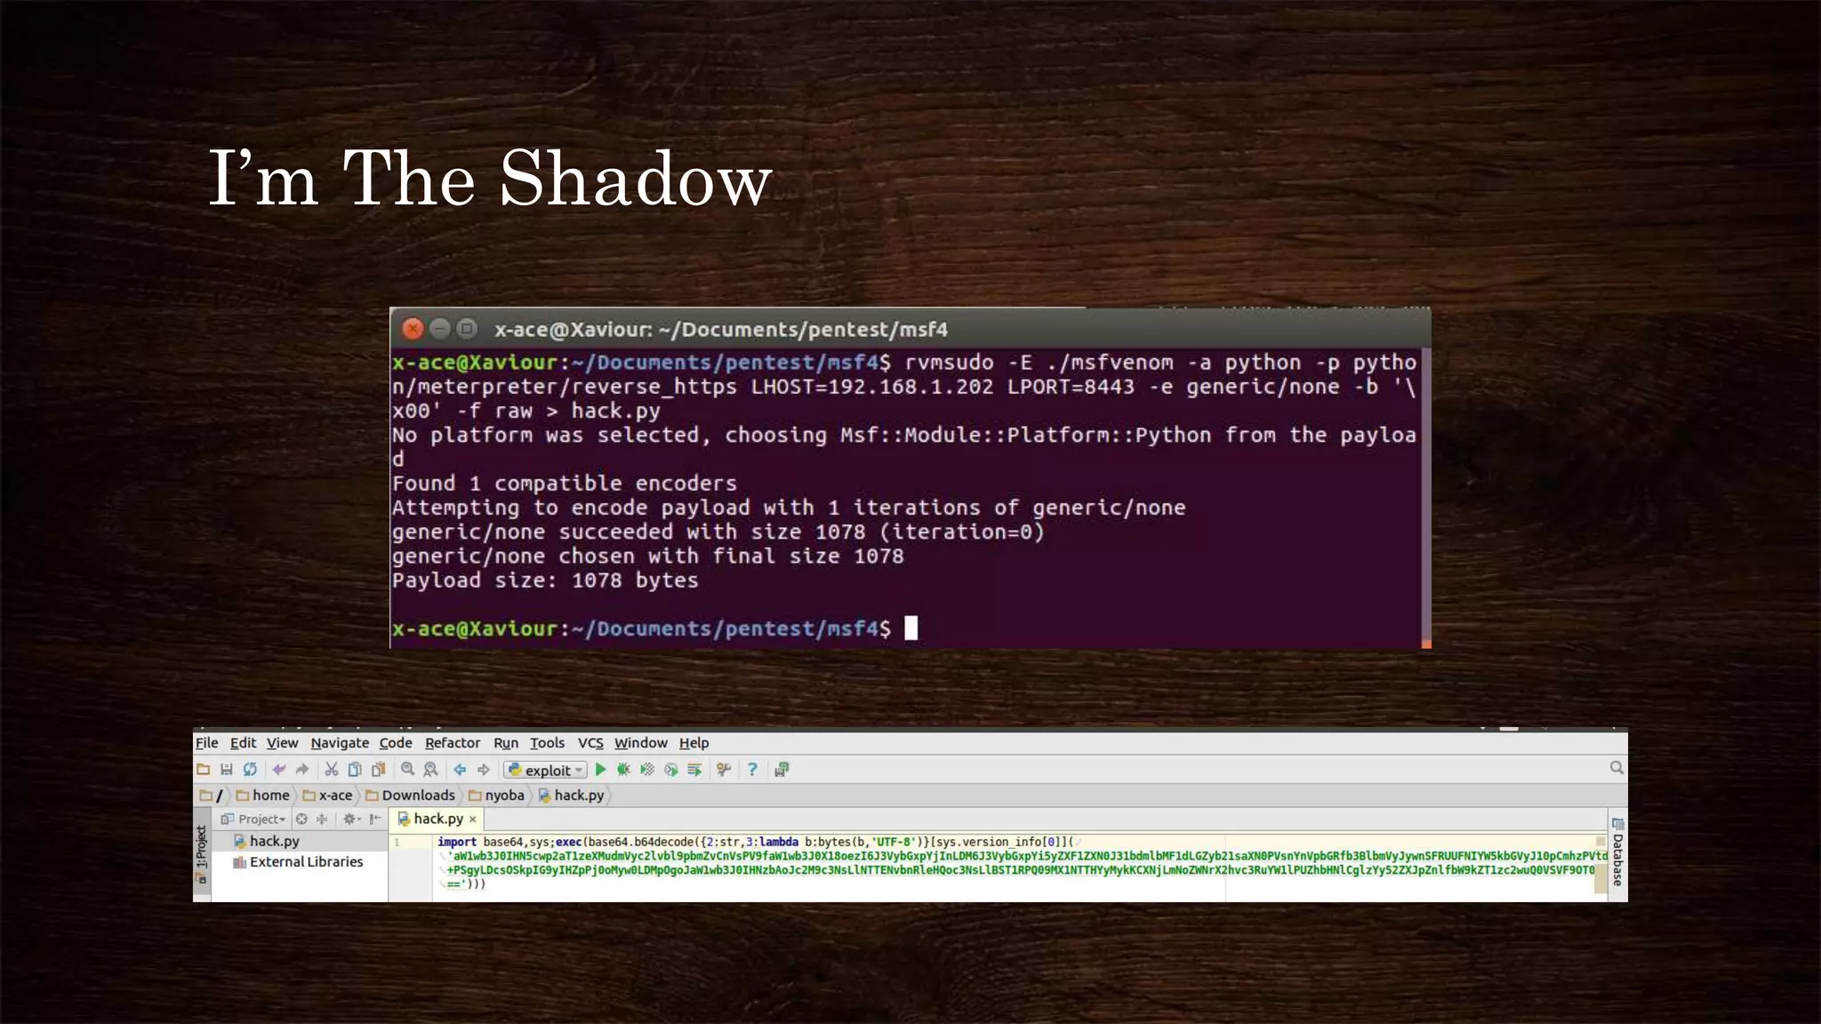Screen dimensions: 1821x1024
Task: Maximize the terminal window
Action: [467, 329]
